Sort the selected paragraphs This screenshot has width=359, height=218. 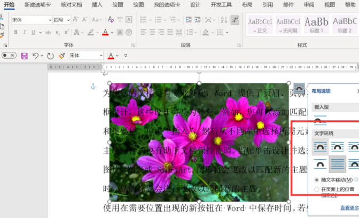click(224, 20)
